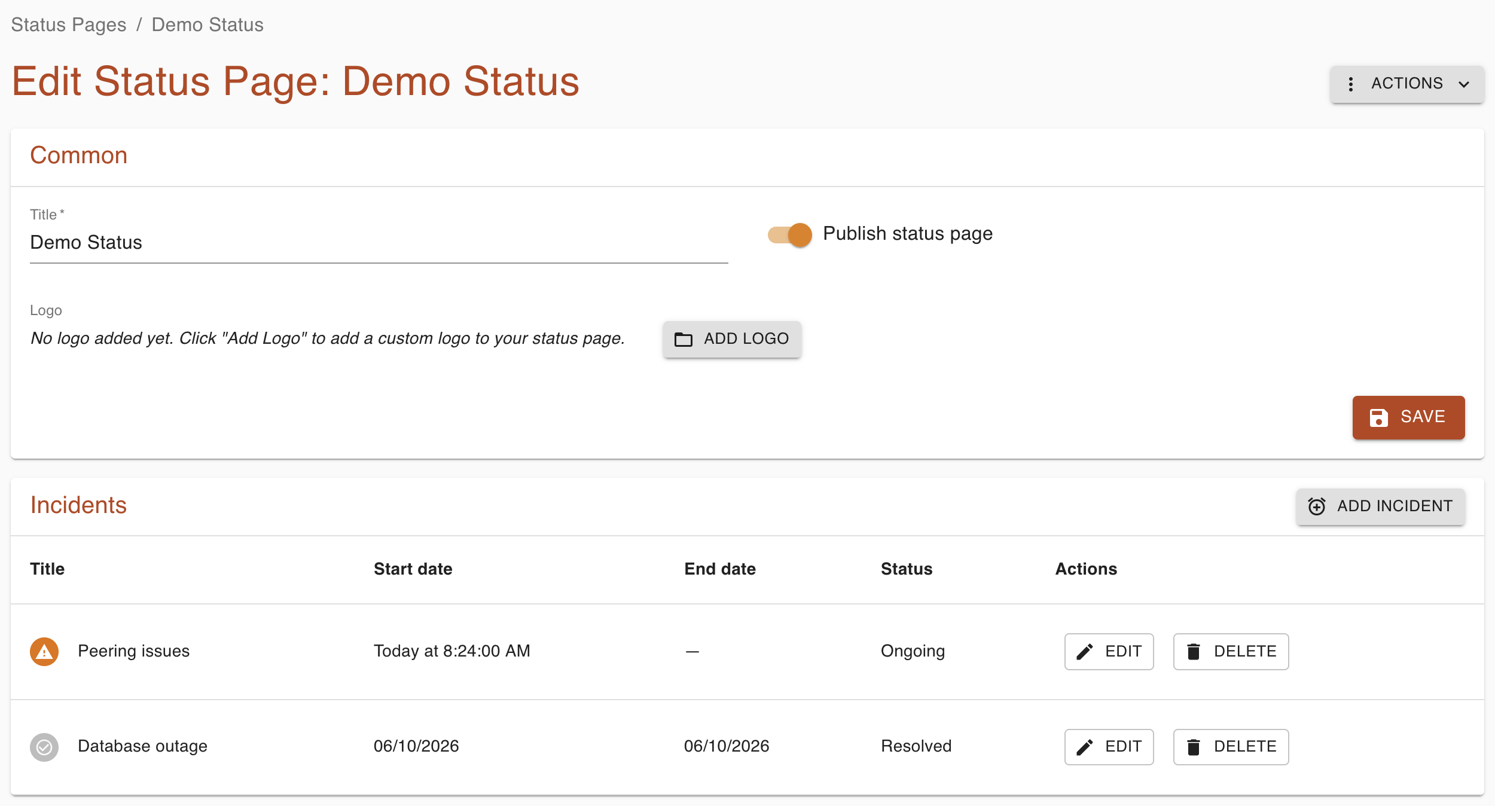Delete the Peering issues incident

[x=1231, y=651]
